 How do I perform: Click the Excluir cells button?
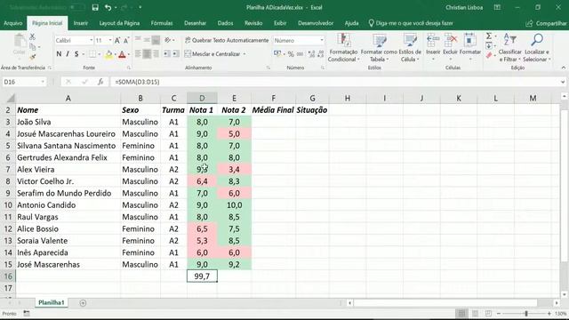[451, 47]
